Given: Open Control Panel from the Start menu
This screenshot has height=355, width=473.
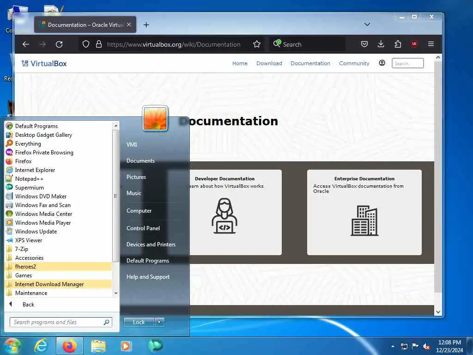Looking at the screenshot, I should [143, 228].
